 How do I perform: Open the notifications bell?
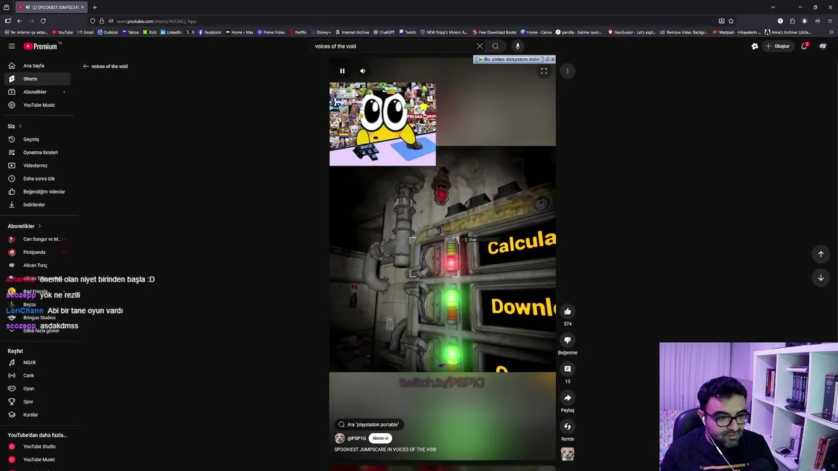(805, 46)
